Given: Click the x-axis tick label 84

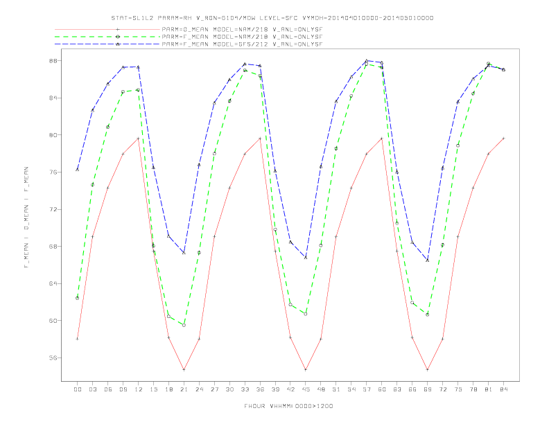Looking at the screenshot, I should pos(504,389).
